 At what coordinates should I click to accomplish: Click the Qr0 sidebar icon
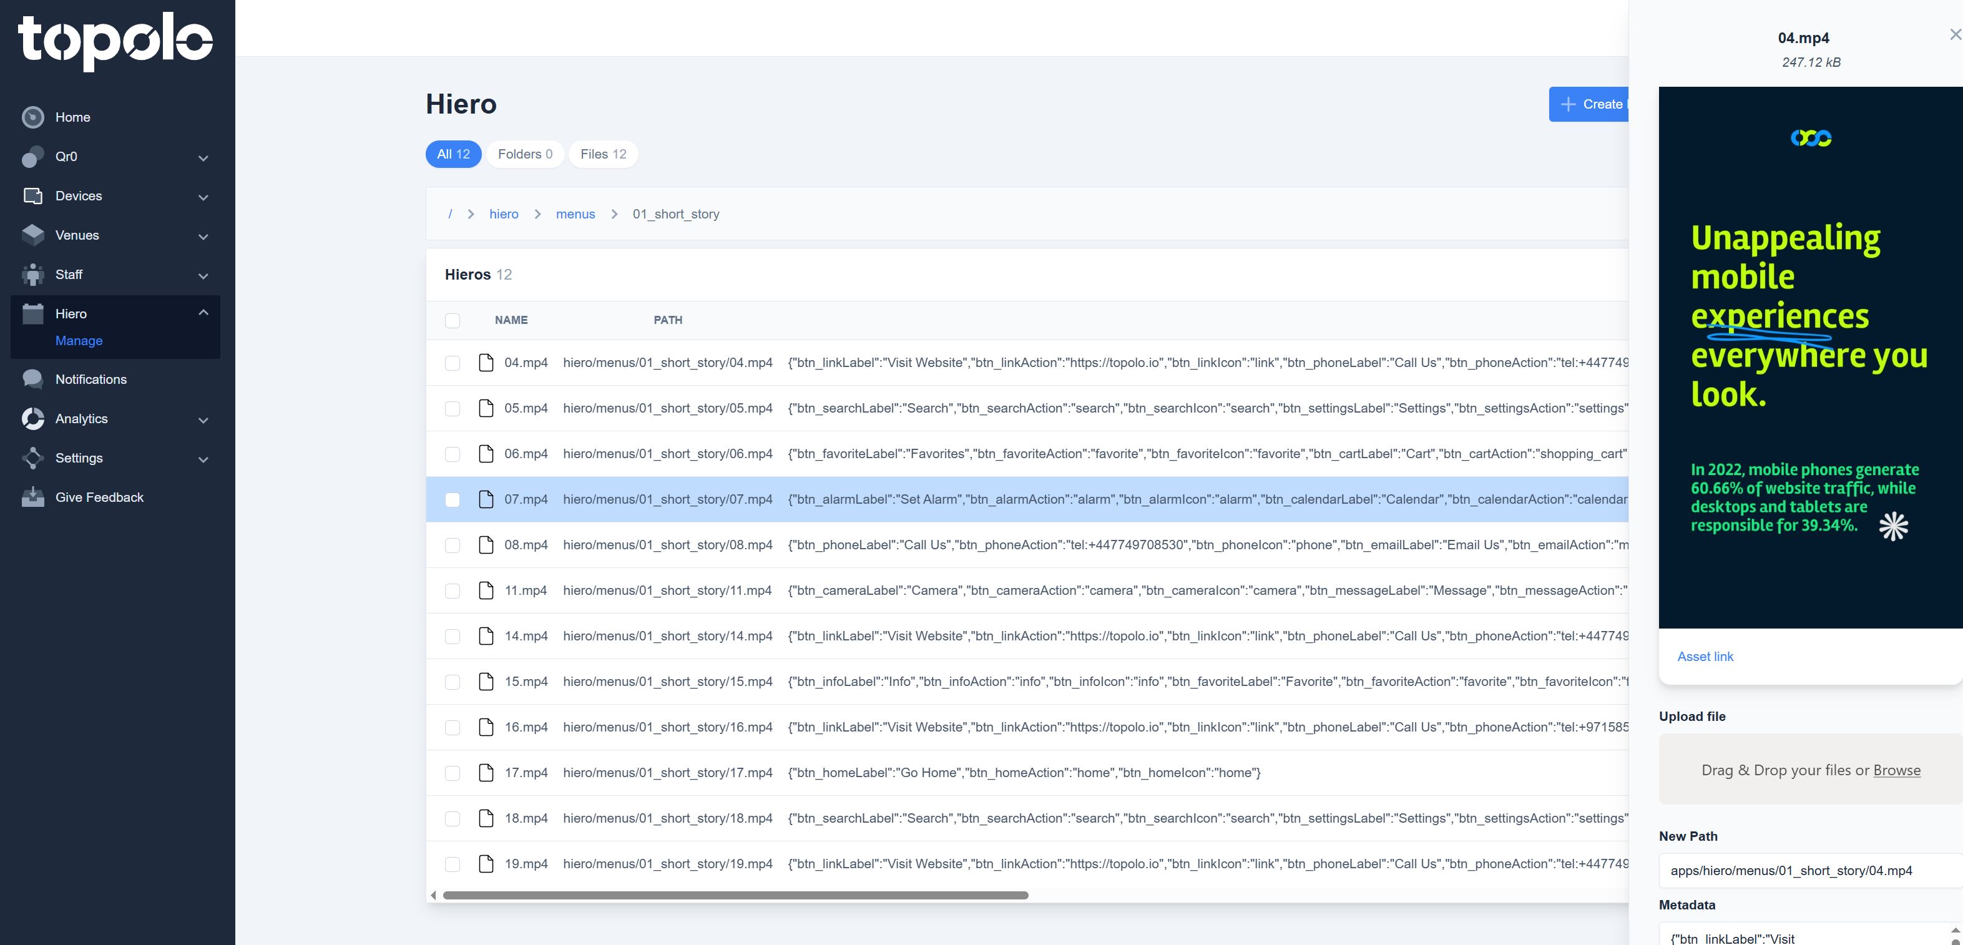point(32,157)
